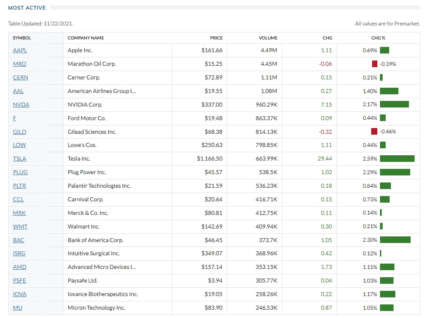Image resolution: width=426 pixels, height=318 pixels.
Task: Click the $19.05 price for Iovance
Action: (213, 294)
